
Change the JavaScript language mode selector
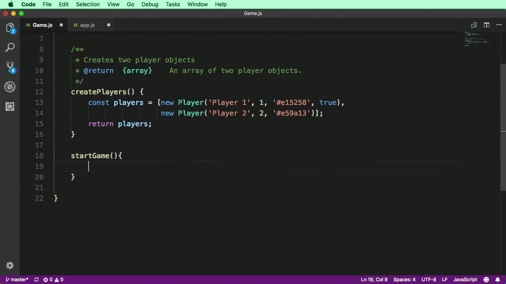(x=465, y=280)
